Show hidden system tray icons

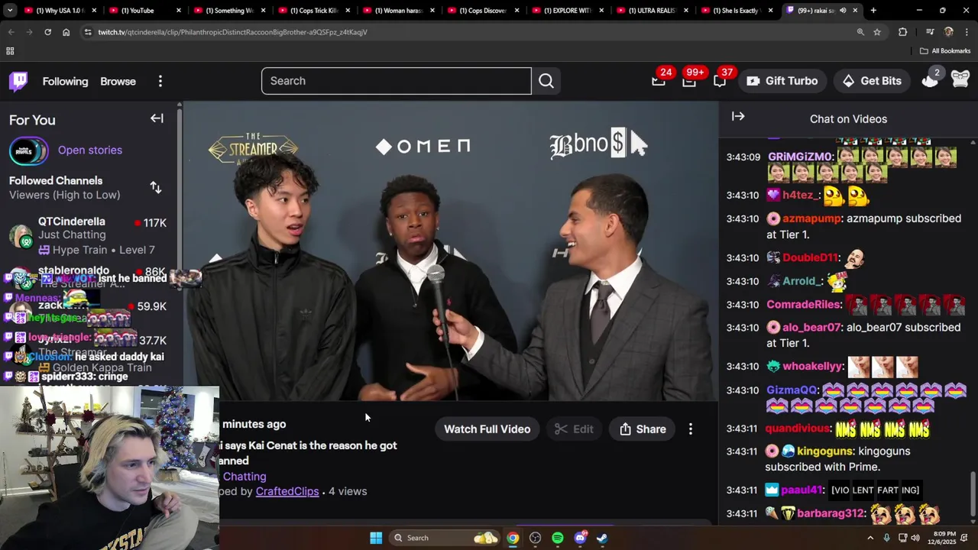pyautogui.click(x=870, y=538)
